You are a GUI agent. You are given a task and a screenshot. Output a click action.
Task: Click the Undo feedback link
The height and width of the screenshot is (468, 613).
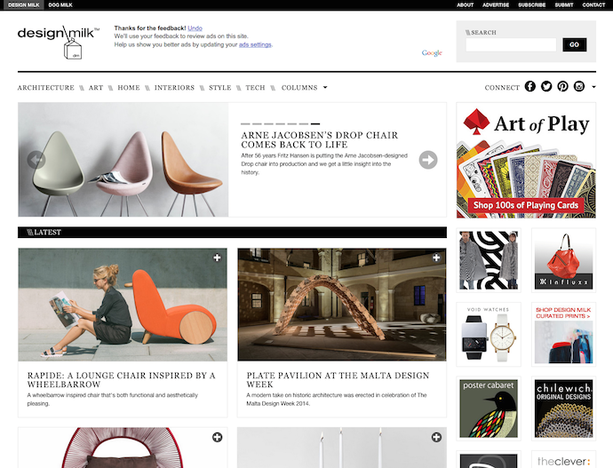click(x=195, y=28)
